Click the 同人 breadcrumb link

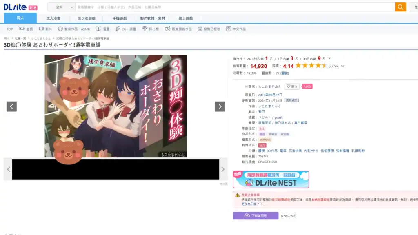[x=7, y=38]
